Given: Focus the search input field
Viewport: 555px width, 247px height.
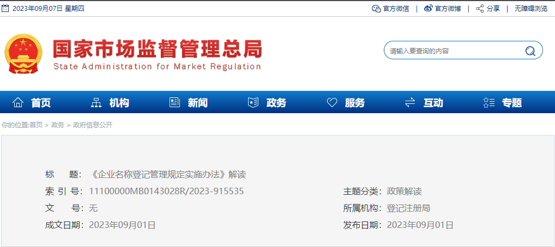Looking at the screenshot, I should pos(454,51).
